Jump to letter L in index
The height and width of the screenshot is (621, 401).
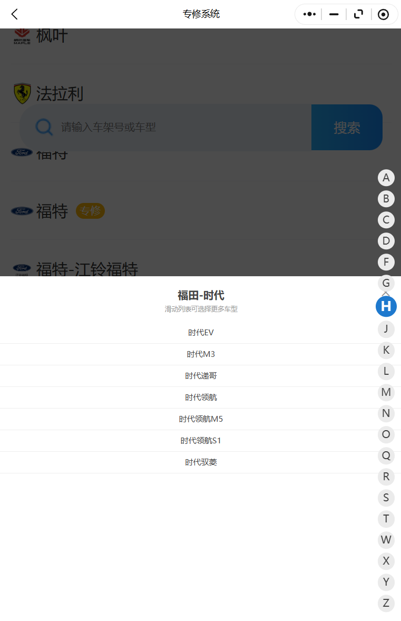[x=386, y=371]
